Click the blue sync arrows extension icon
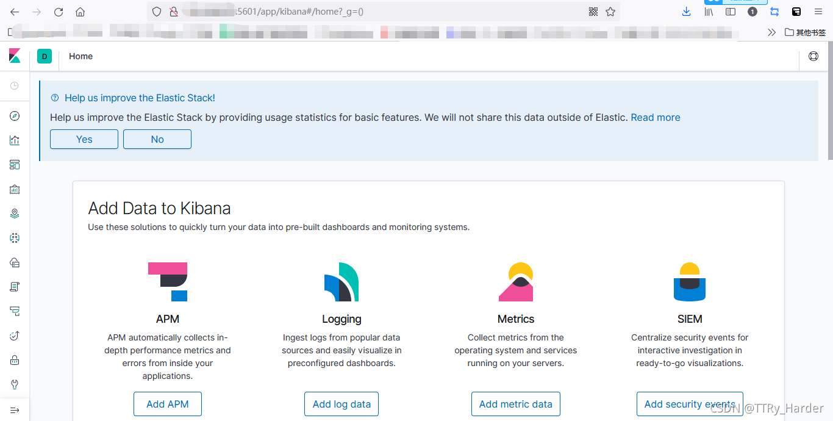 [774, 12]
